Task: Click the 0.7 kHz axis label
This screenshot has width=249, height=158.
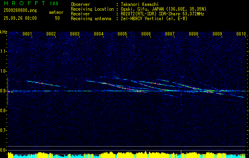Action: [4, 130]
